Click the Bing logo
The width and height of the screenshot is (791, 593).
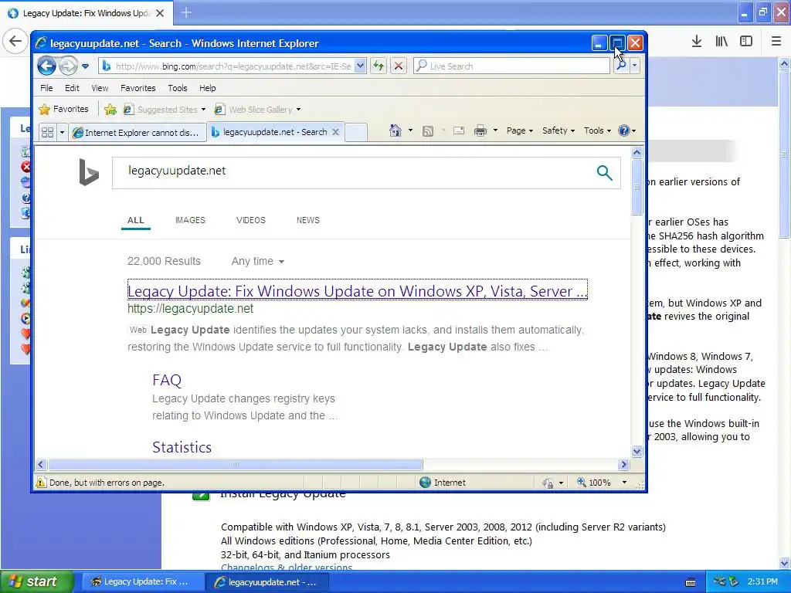click(89, 172)
